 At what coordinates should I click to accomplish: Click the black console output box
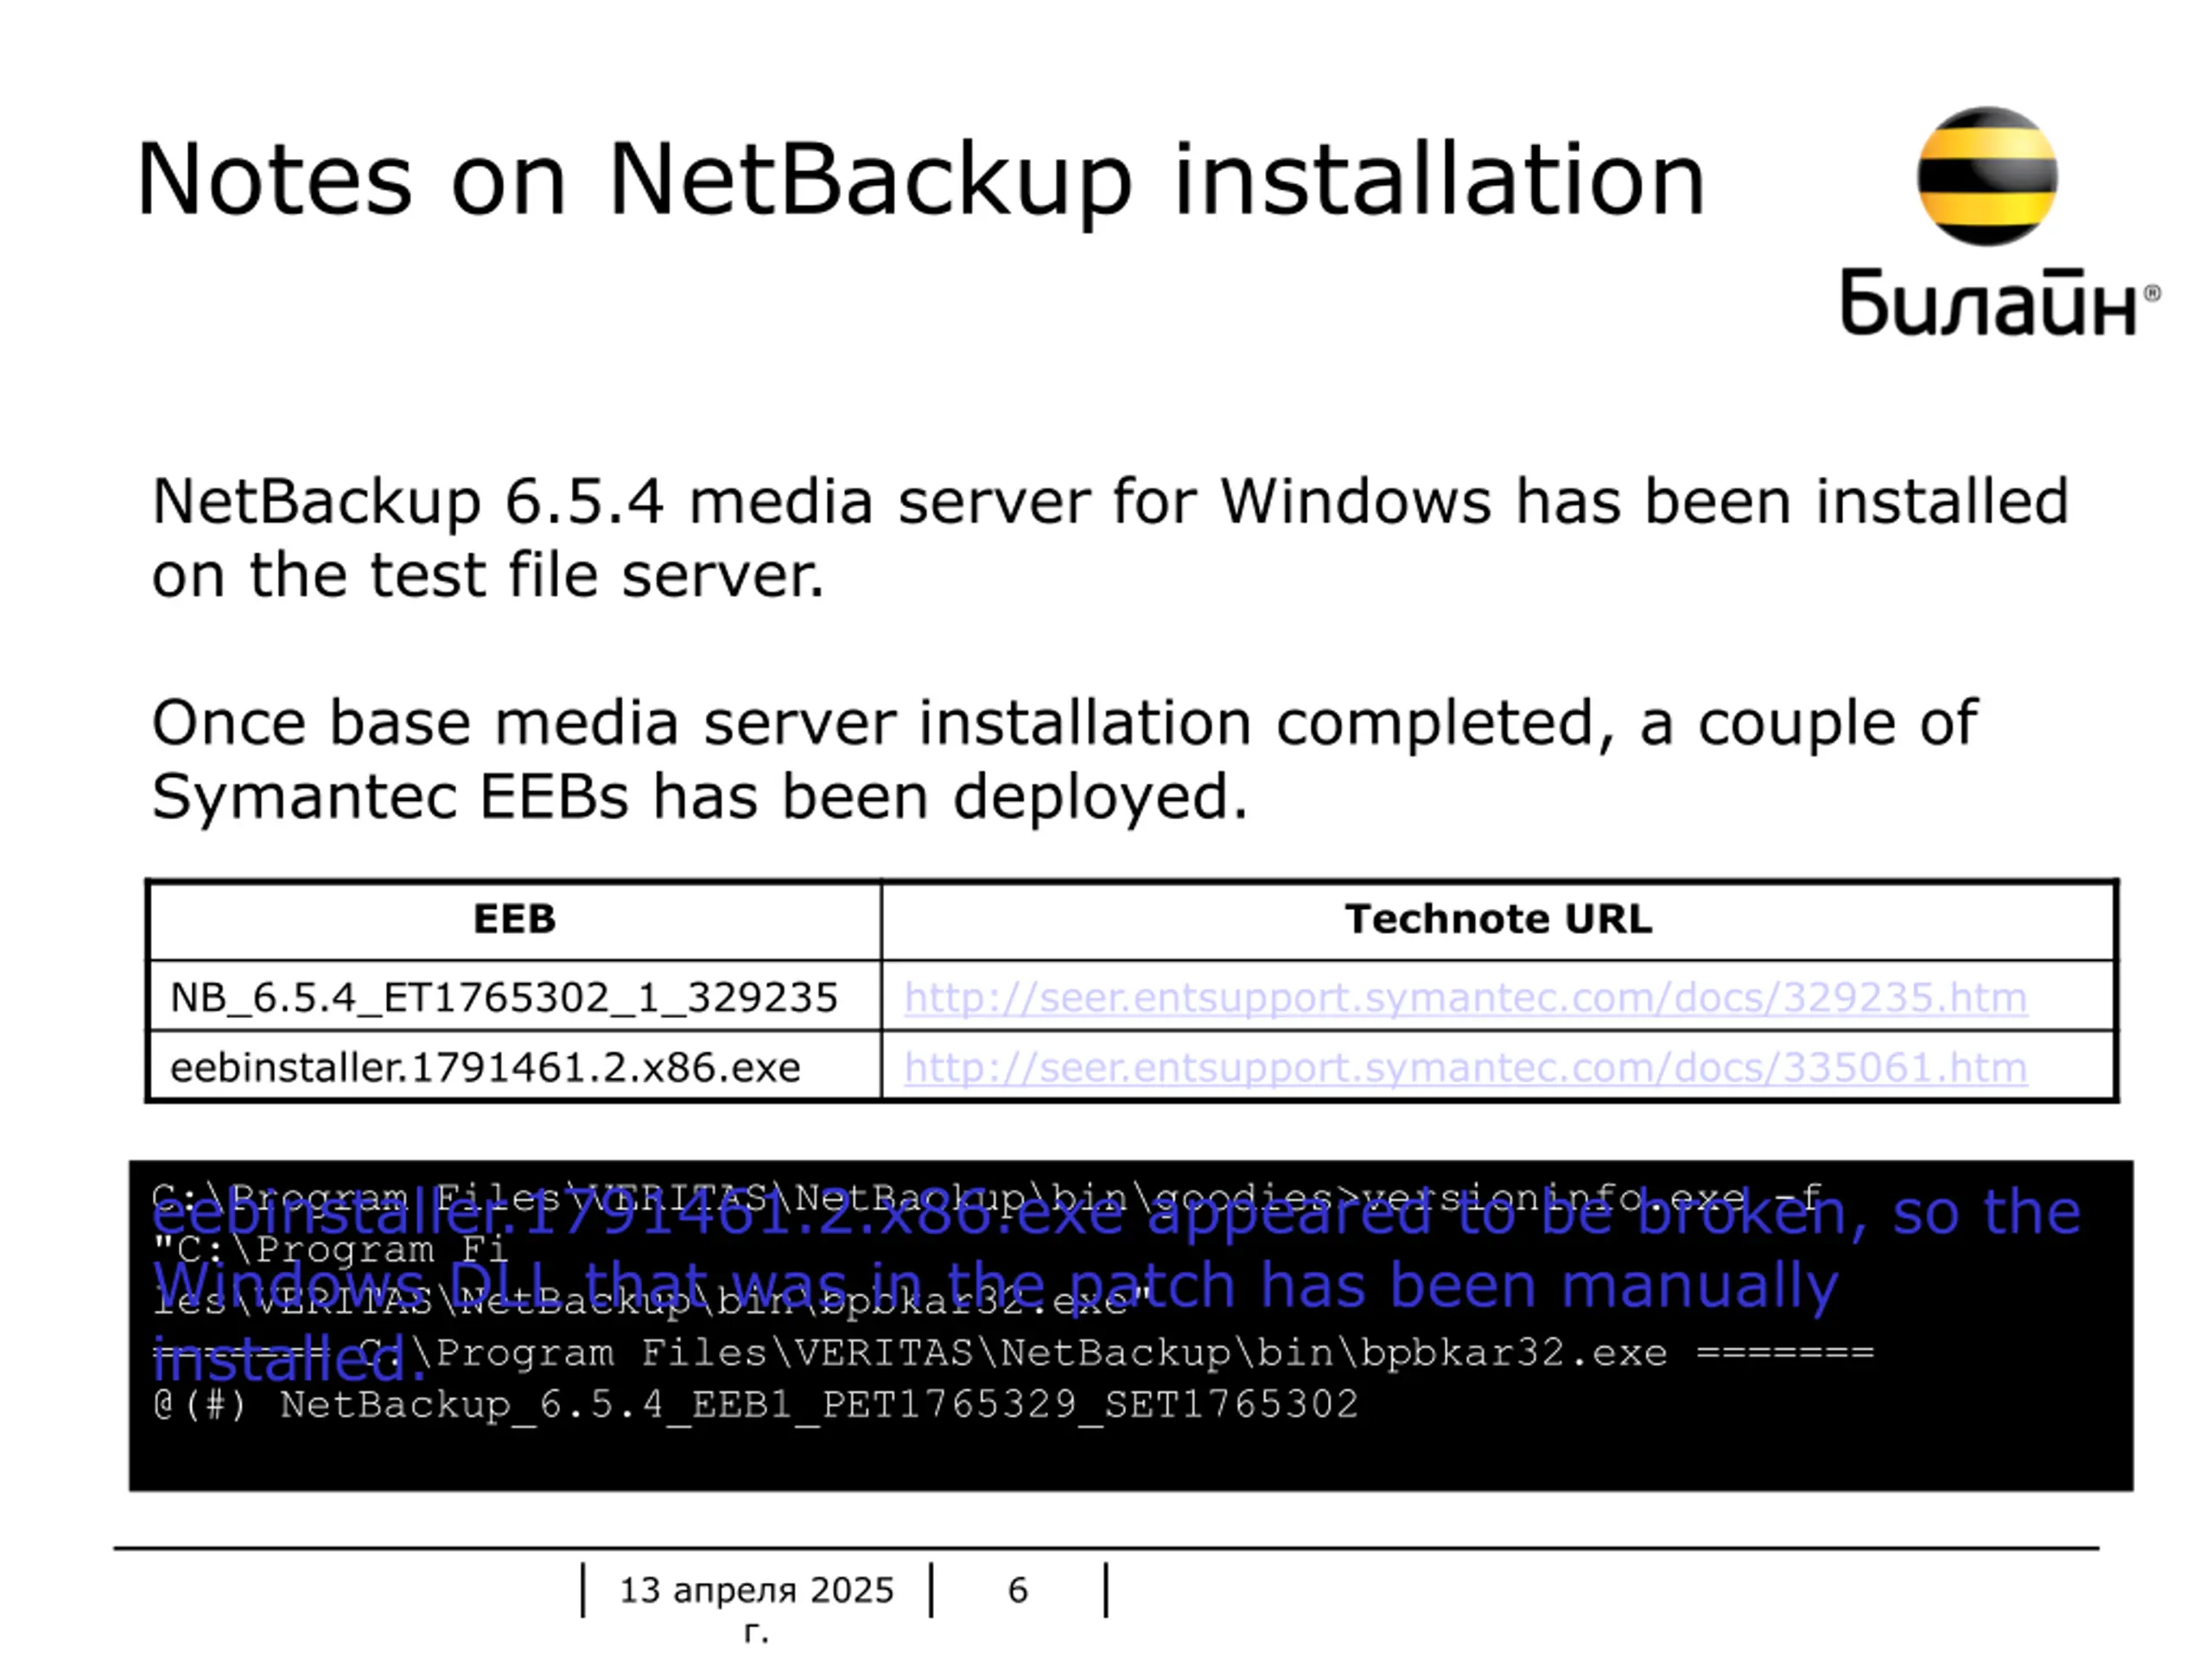point(1131,1325)
